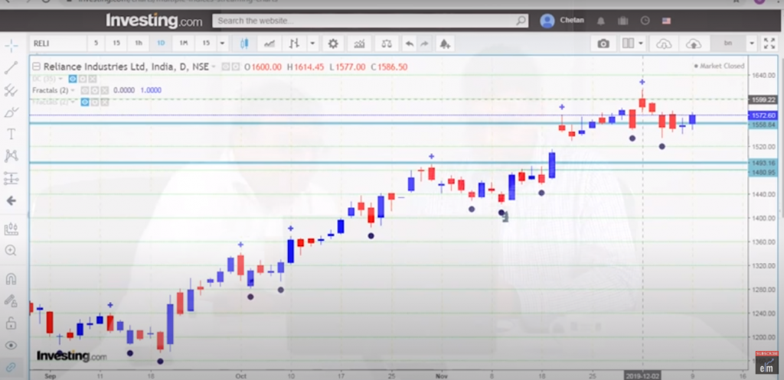The image size is (784, 380).
Task: Open chart style dropdown arrow
Action: 313,44
